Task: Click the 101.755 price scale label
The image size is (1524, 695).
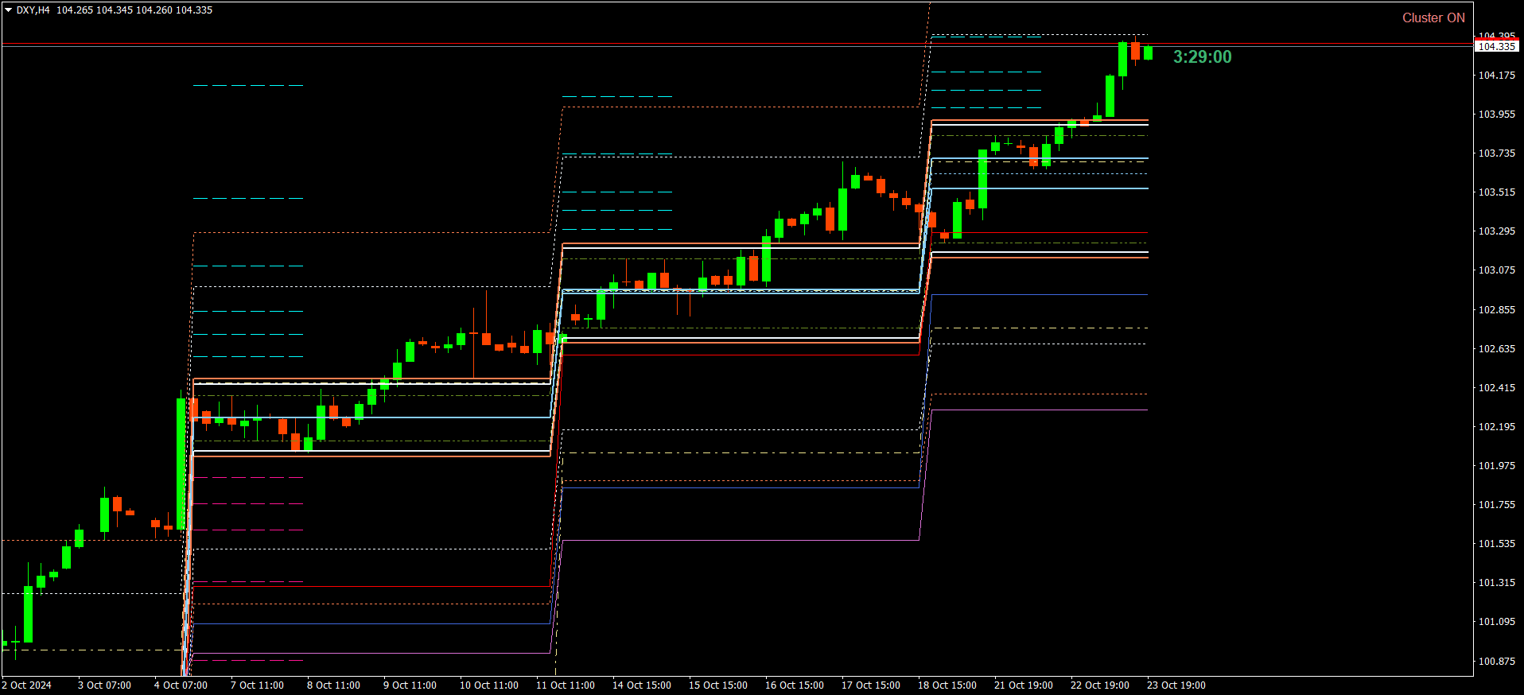Action: tap(1496, 505)
